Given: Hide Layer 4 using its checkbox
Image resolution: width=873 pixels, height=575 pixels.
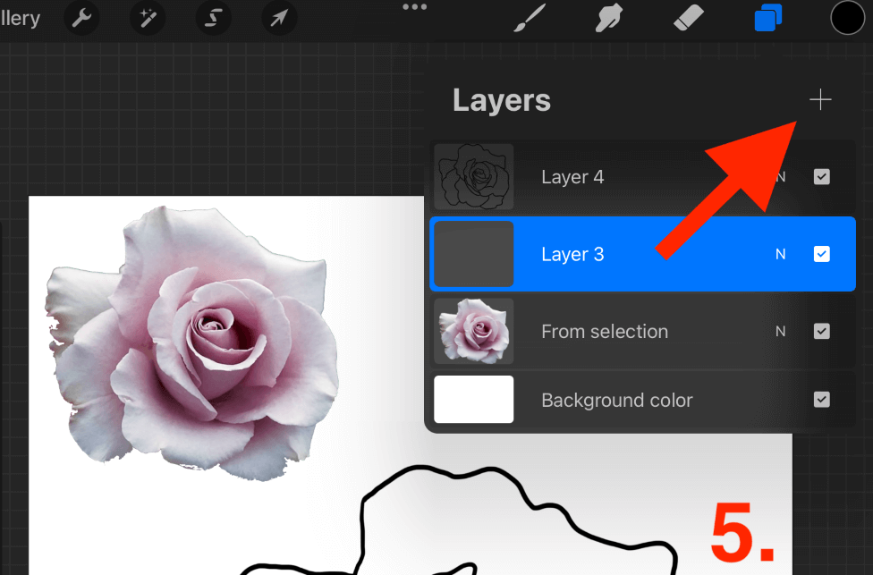Looking at the screenshot, I should click(x=822, y=177).
